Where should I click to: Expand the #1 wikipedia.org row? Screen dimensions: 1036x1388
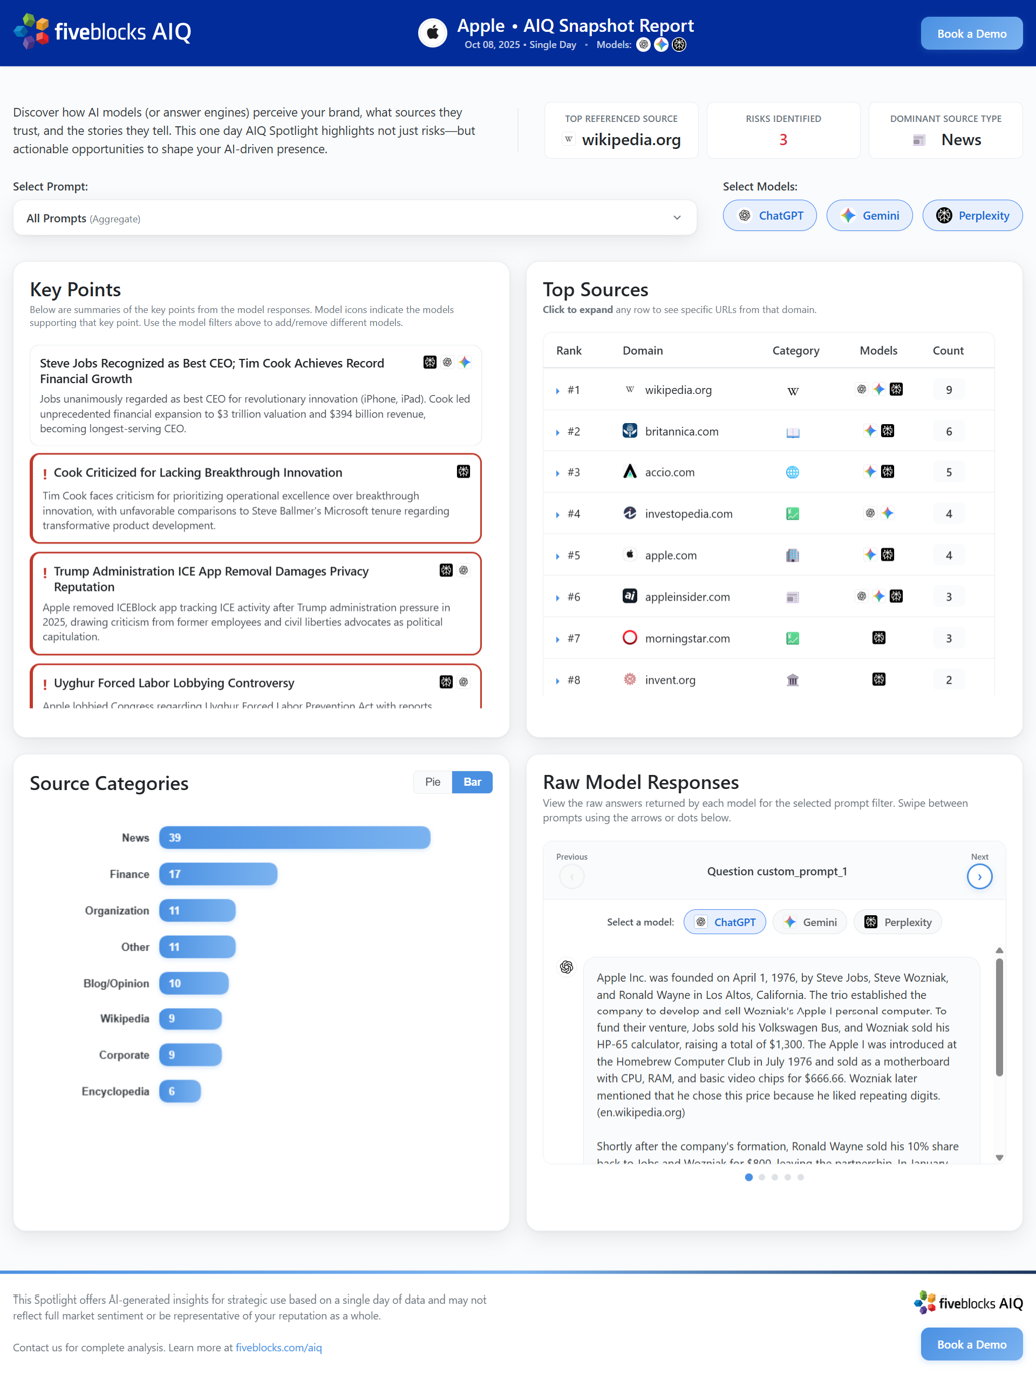click(x=557, y=390)
